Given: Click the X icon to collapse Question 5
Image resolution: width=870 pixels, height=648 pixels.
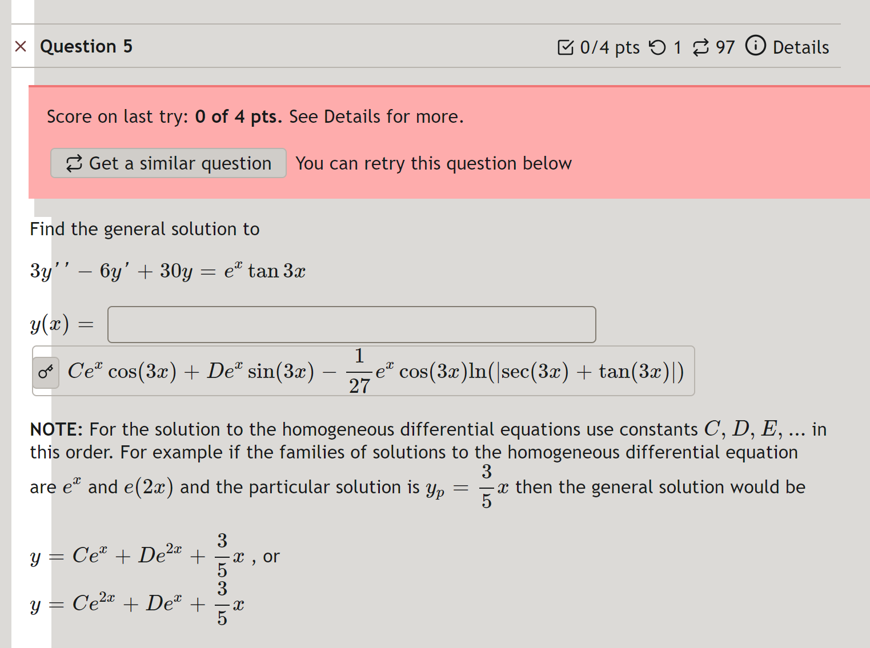Looking at the screenshot, I should click(21, 46).
